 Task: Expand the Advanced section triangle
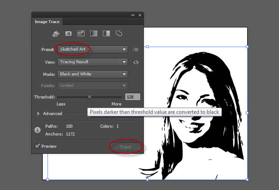coord(38,113)
